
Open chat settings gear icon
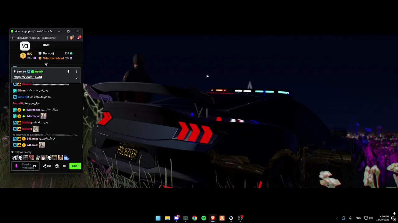[x=64, y=166]
